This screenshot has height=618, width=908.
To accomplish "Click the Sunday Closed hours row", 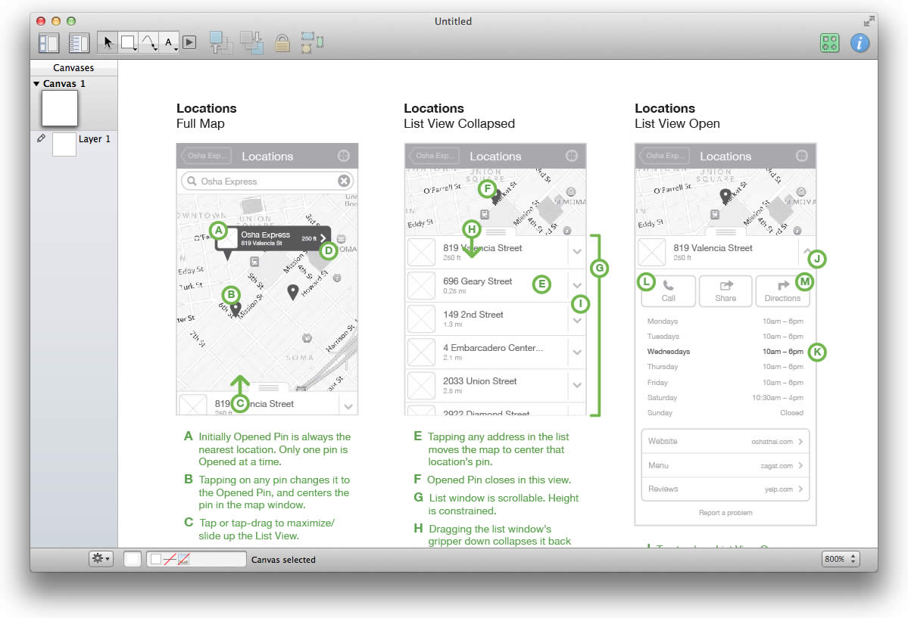I will coord(725,412).
